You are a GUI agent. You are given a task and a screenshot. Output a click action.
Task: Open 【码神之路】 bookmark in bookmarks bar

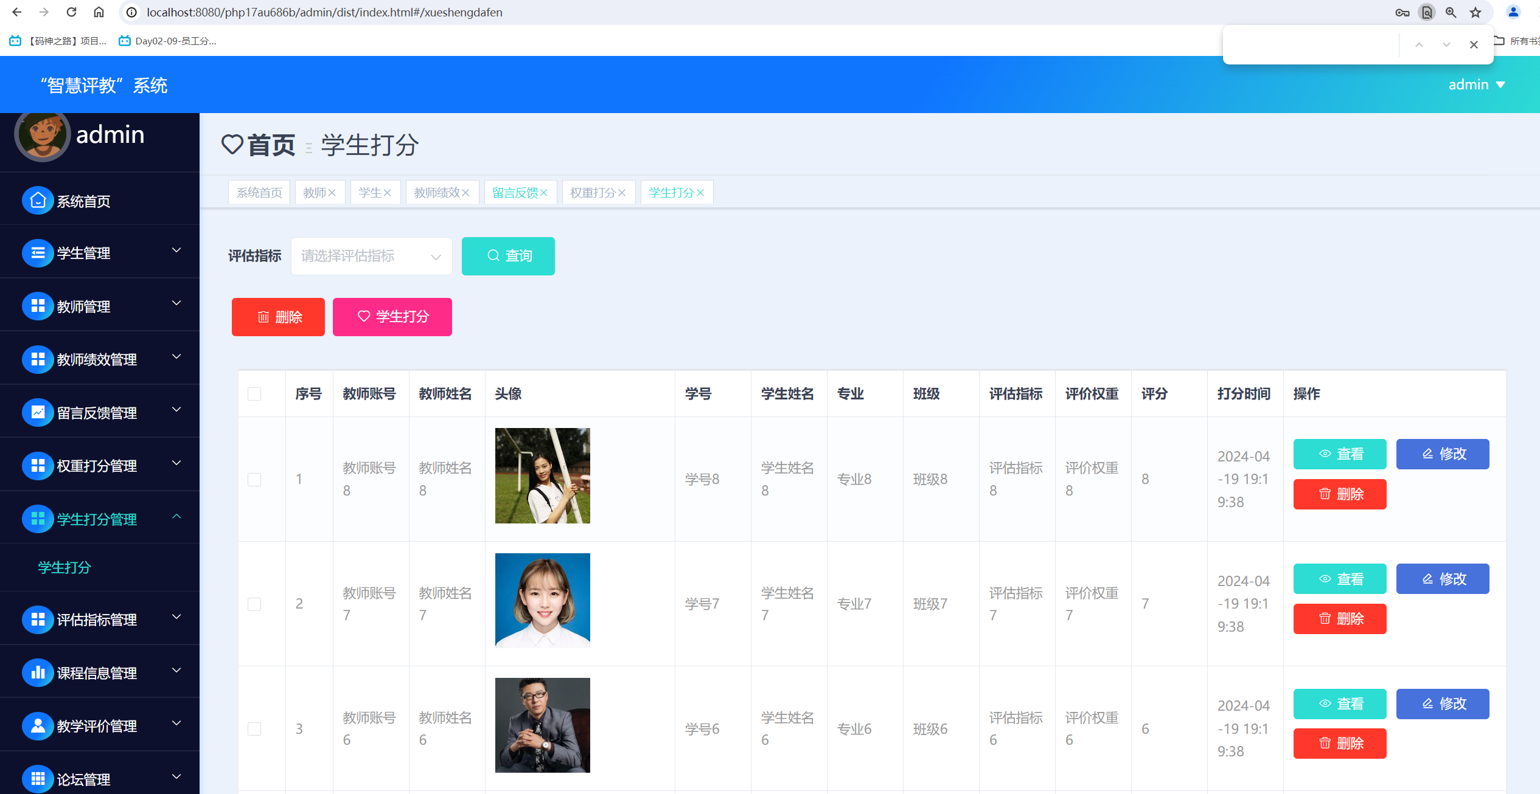[58, 41]
